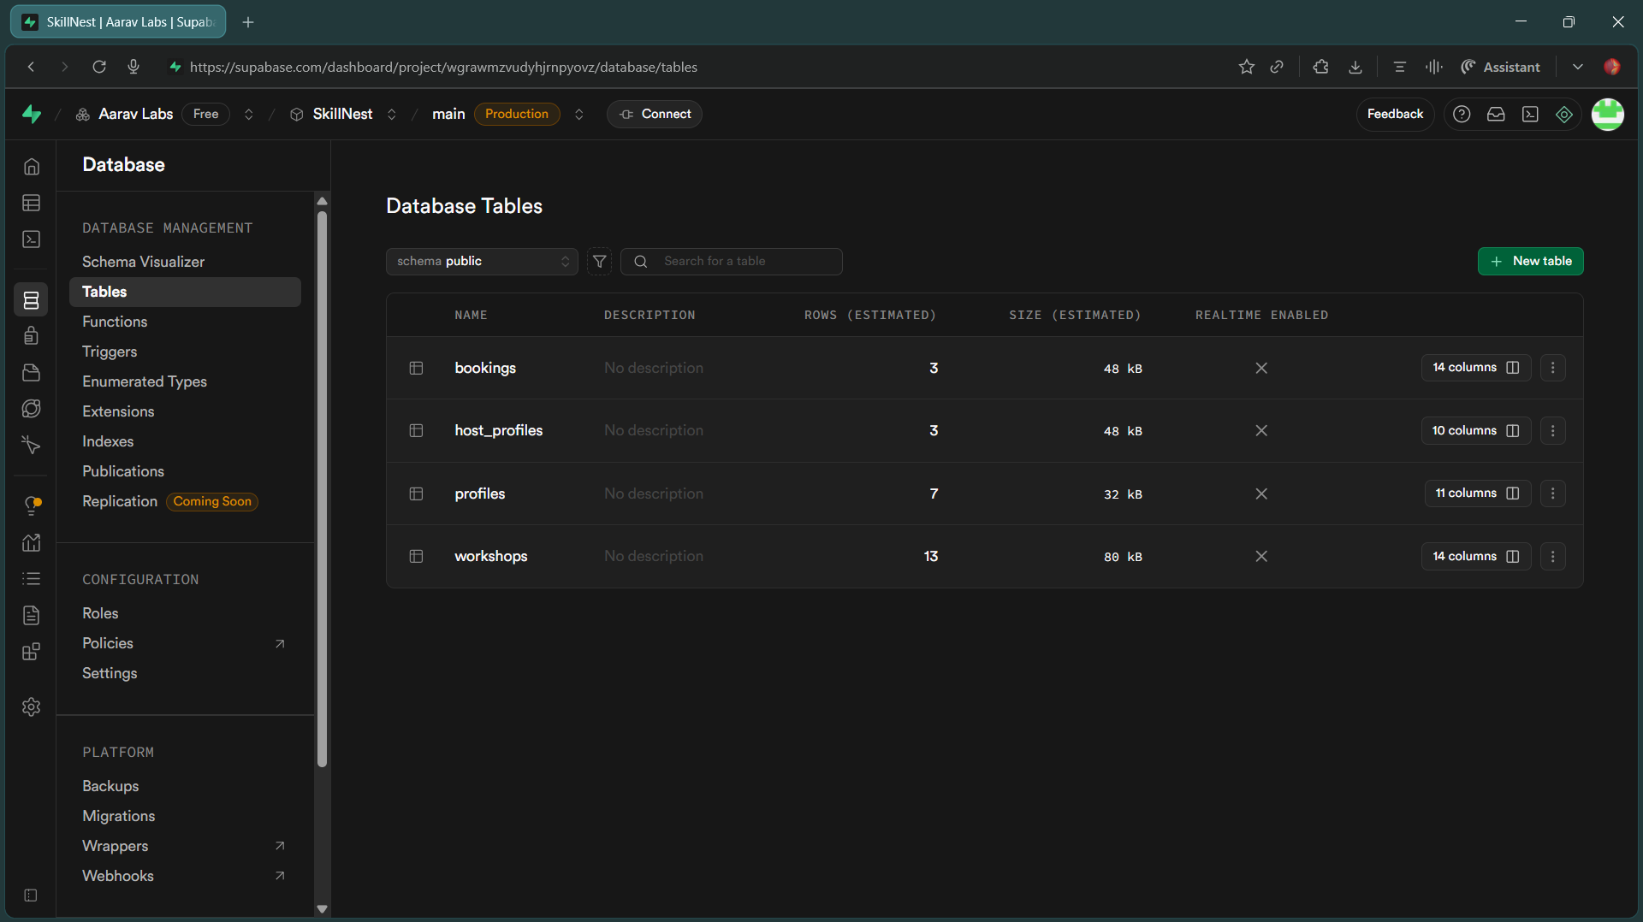Expand the SkillNest project switcher
This screenshot has width=1643, height=922.
tap(392, 115)
